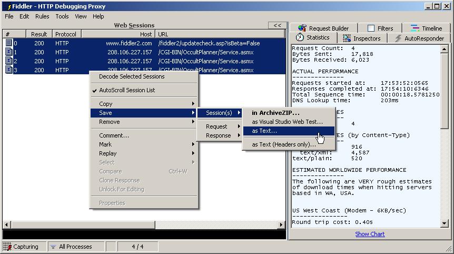Choose Session(s) in the Save submenu

(219, 113)
